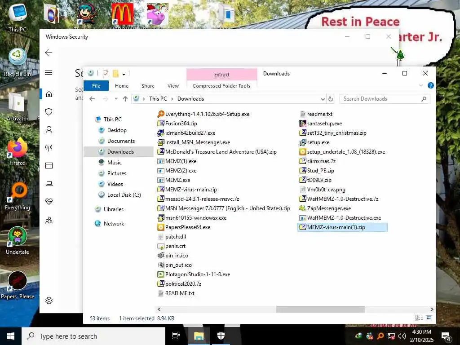The height and width of the screenshot is (345, 460).
Task: Open the notification center icon
Action: tap(446, 336)
